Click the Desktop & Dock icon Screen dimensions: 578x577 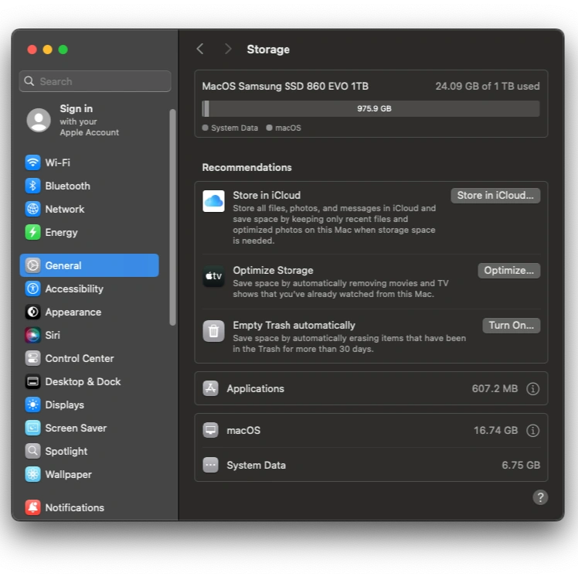[32, 382]
